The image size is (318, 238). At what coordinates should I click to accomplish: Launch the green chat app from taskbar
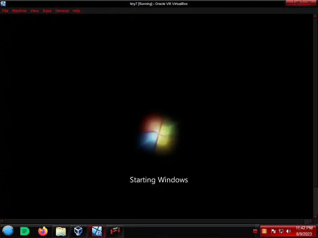tap(25, 231)
